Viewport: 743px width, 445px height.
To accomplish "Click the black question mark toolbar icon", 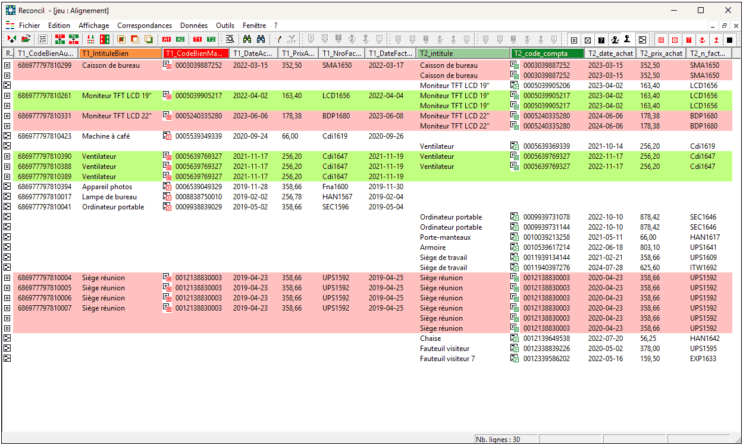I will click(x=601, y=40).
